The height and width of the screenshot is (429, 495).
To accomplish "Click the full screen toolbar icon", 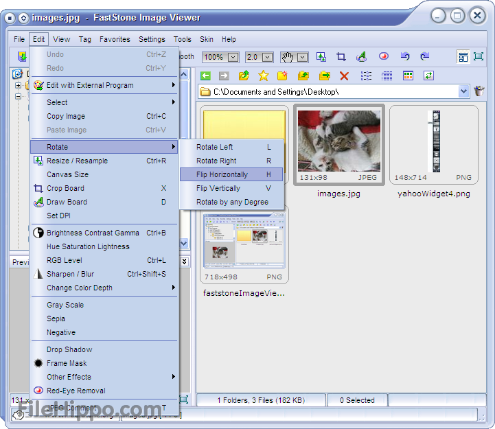I will click(x=479, y=57).
